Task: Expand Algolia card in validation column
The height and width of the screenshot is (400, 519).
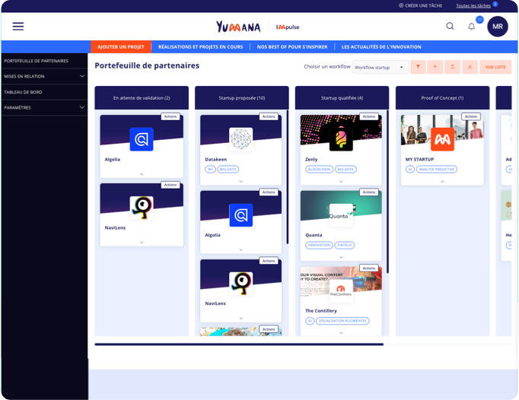Action: (x=142, y=174)
